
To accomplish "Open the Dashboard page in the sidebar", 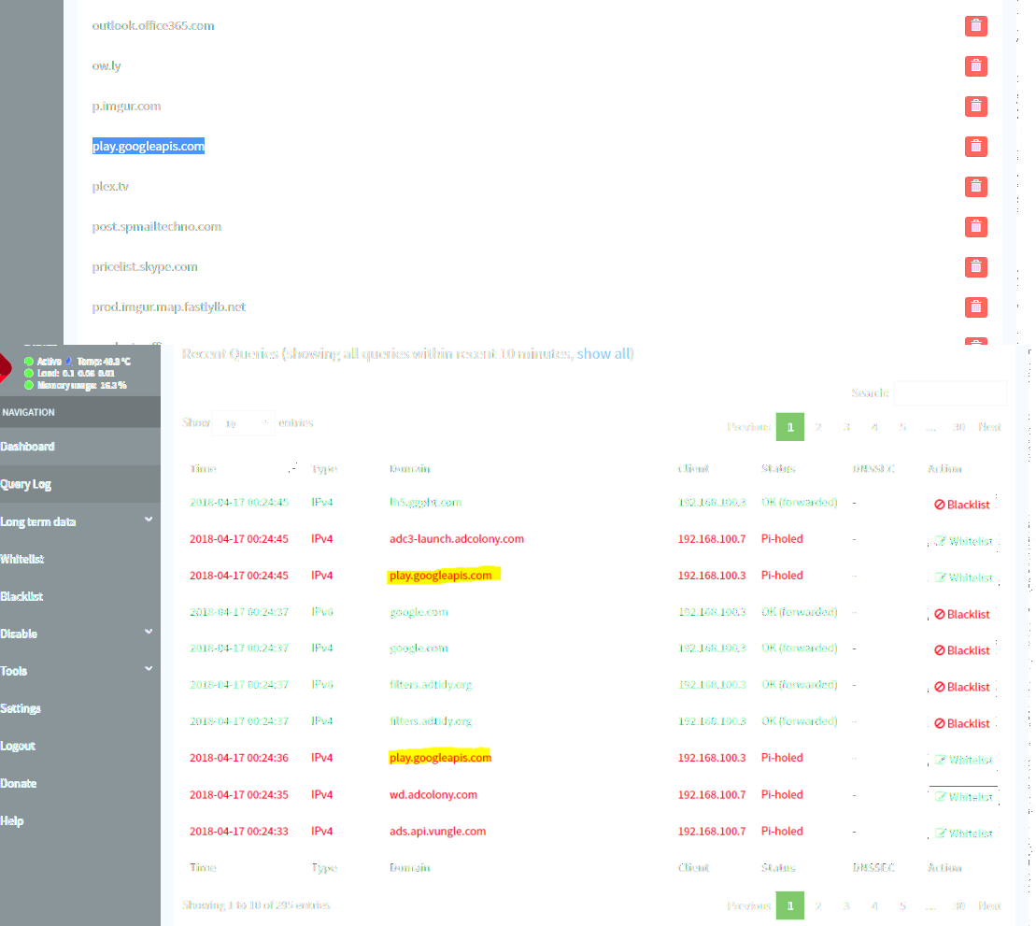I will pyautogui.click(x=28, y=447).
